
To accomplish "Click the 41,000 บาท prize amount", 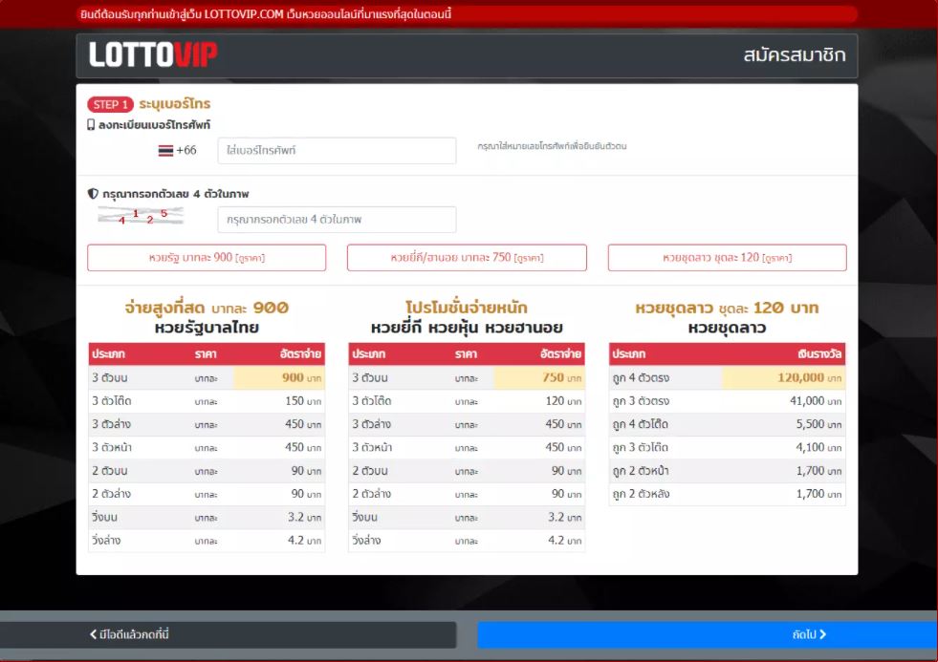I will coord(816,401).
